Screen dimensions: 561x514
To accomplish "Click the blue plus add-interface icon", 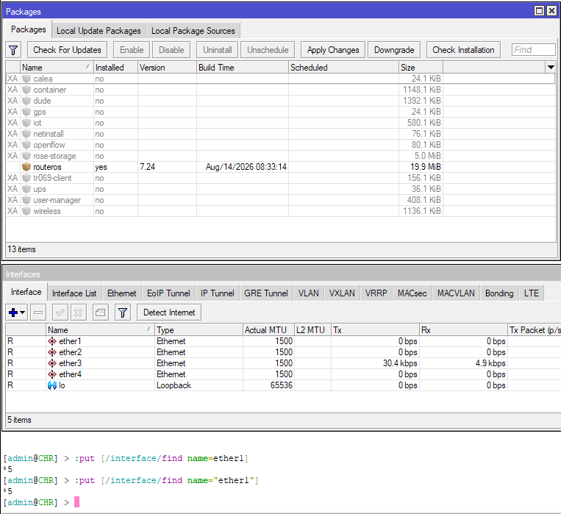I will click(13, 313).
